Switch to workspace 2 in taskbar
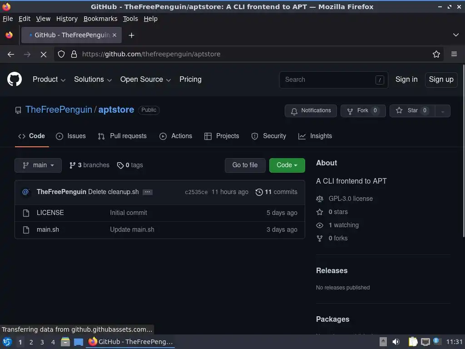 31,342
